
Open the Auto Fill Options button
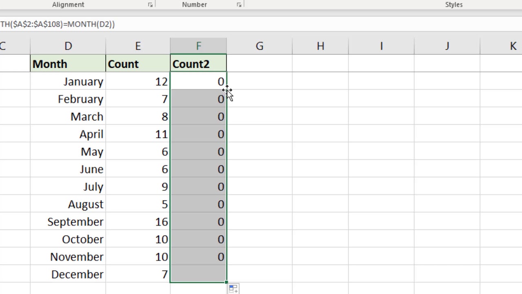(x=233, y=289)
